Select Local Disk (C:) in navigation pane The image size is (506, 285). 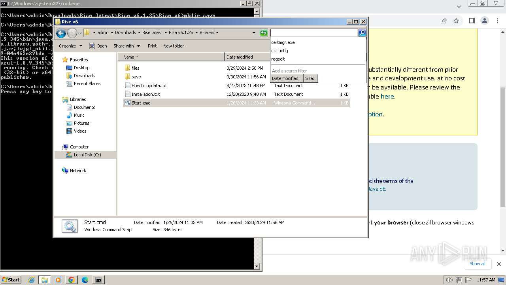click(x=87, y=155)
